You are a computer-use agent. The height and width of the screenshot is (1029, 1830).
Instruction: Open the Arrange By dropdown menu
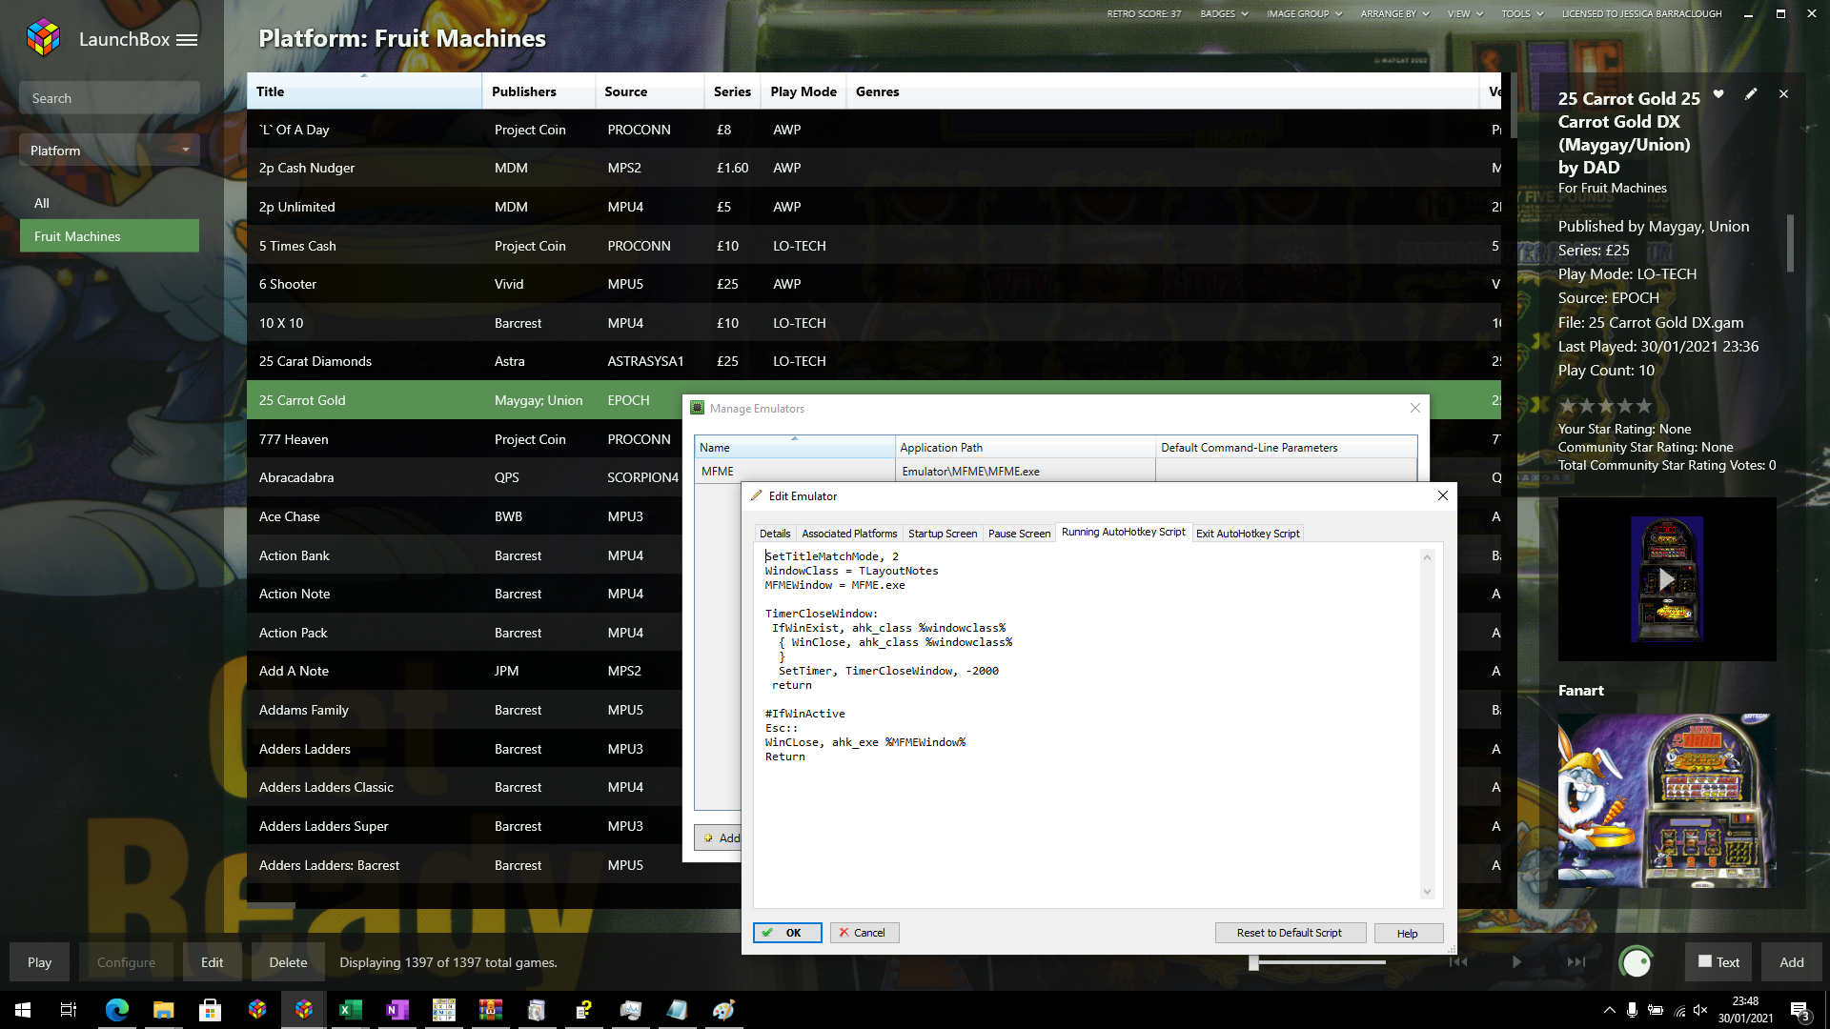(x=1394, y=13)
